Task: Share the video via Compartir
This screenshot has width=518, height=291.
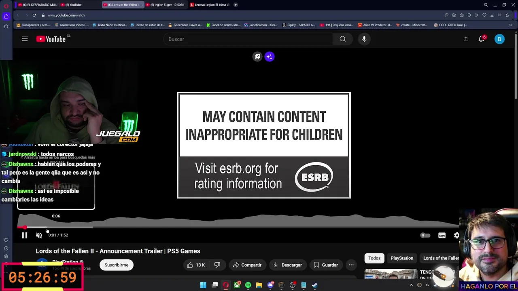Action: click(247, 265)
